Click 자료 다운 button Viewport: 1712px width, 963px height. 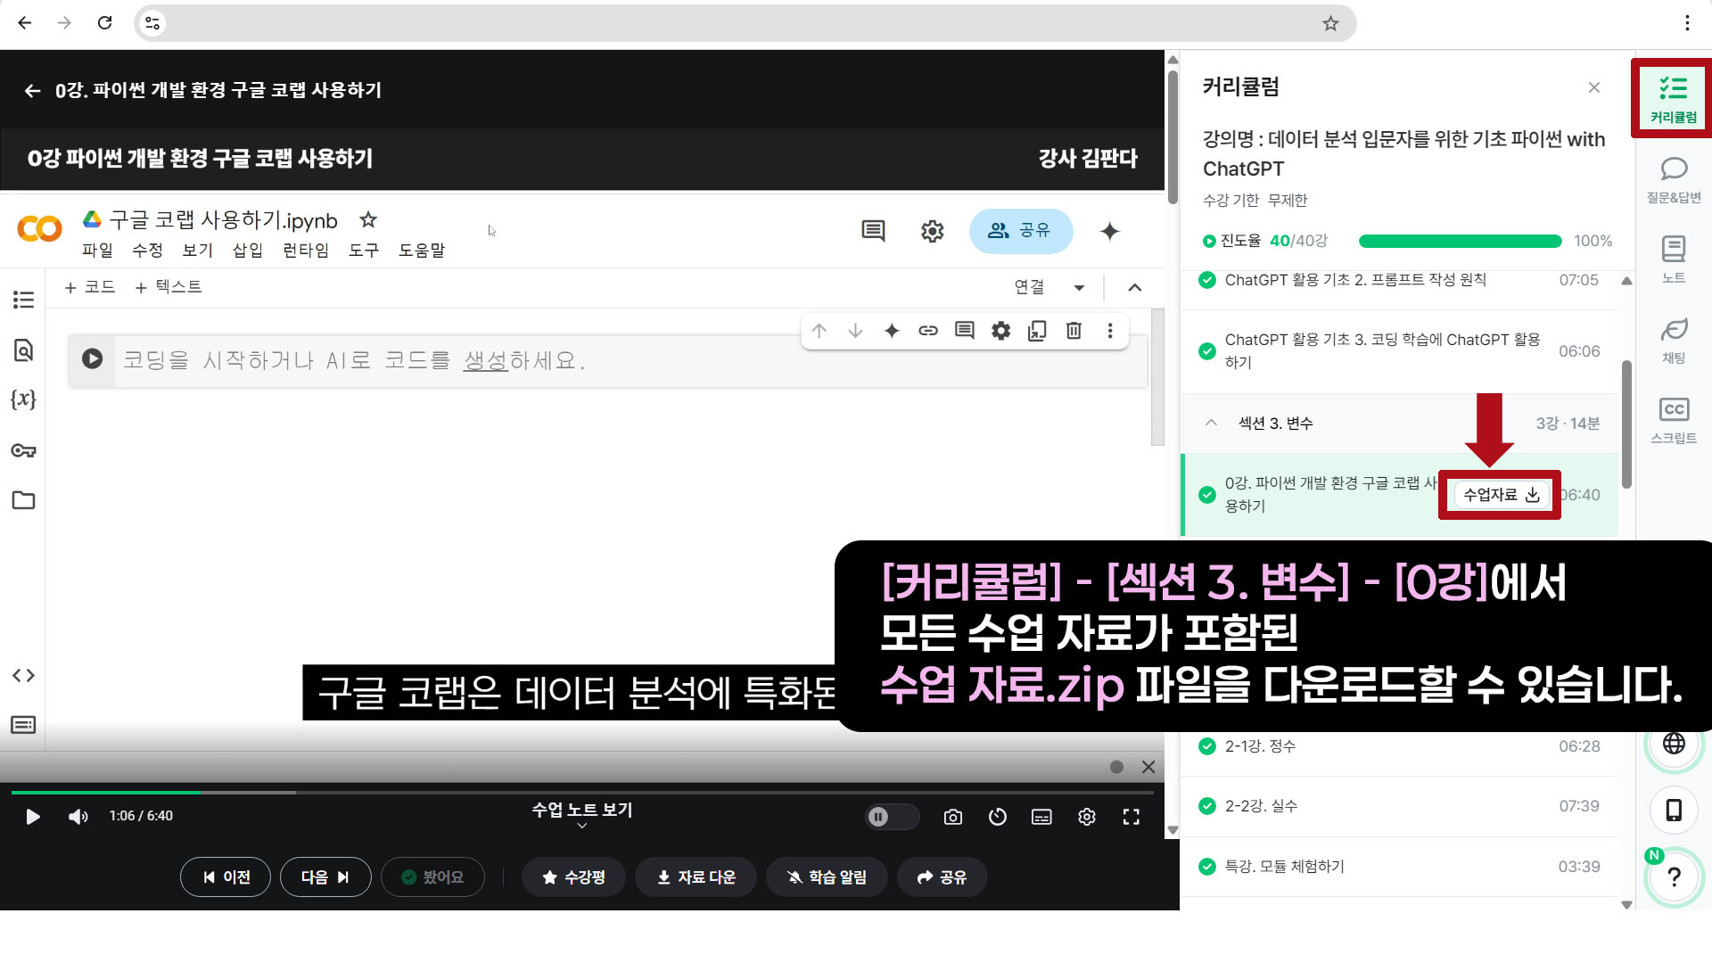point(695,877)
